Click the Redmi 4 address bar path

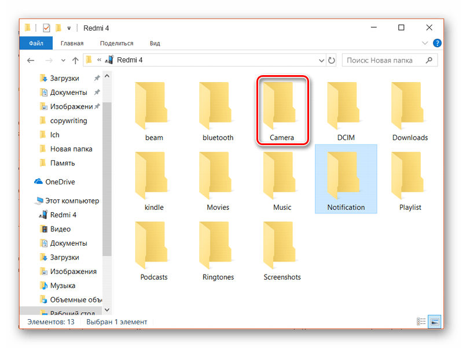(130, 60)
